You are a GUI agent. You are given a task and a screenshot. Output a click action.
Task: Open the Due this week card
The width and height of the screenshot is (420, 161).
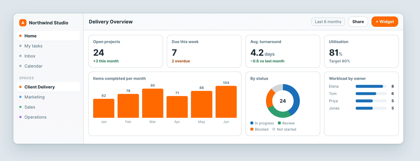tap(204, 51)
